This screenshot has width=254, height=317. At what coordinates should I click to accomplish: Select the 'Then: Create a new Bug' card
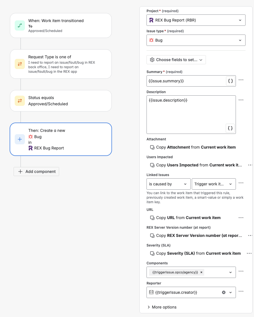pos(61,139)
